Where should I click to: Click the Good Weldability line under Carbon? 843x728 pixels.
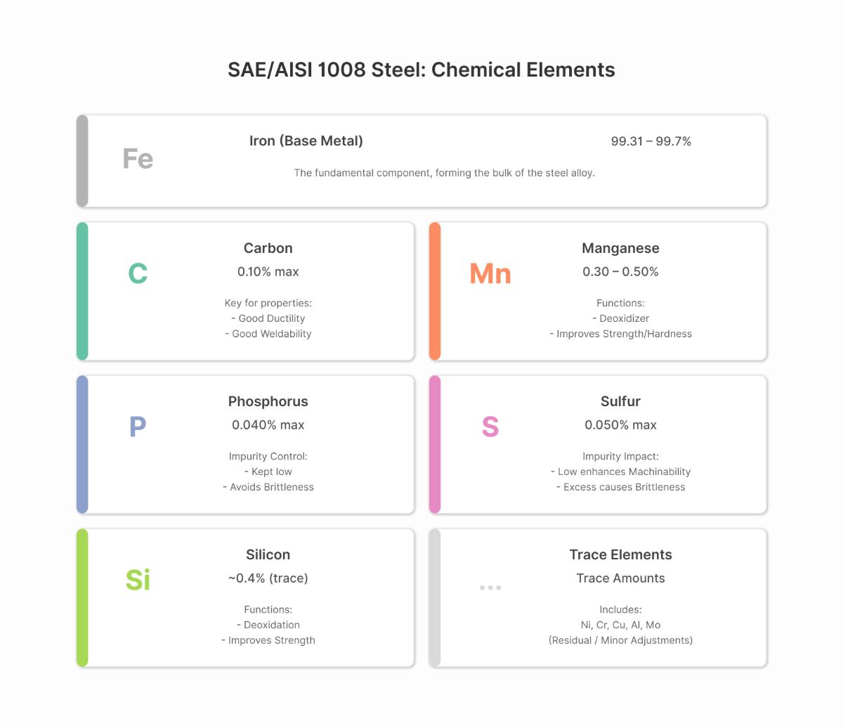click(268, 334)
